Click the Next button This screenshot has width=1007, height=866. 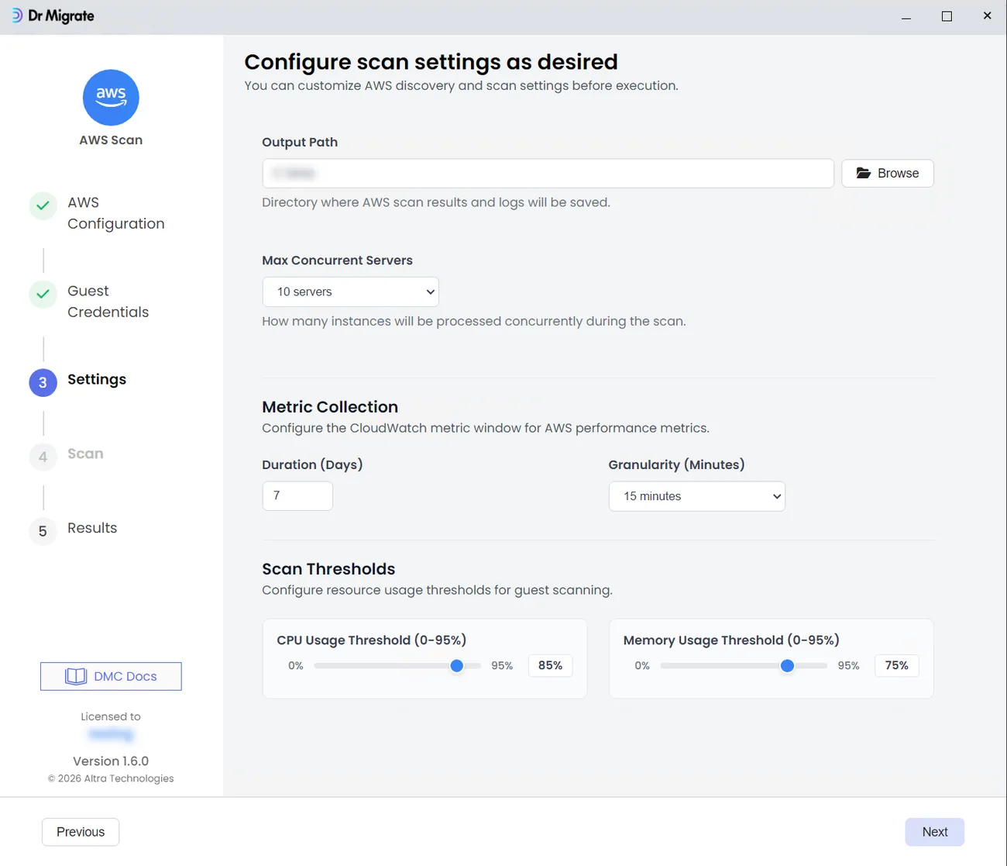click(x=935, y=832)
